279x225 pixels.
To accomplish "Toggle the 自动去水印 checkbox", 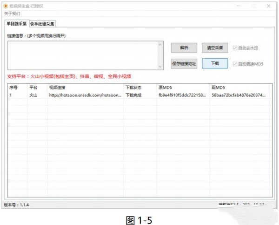I will point(235,48).
